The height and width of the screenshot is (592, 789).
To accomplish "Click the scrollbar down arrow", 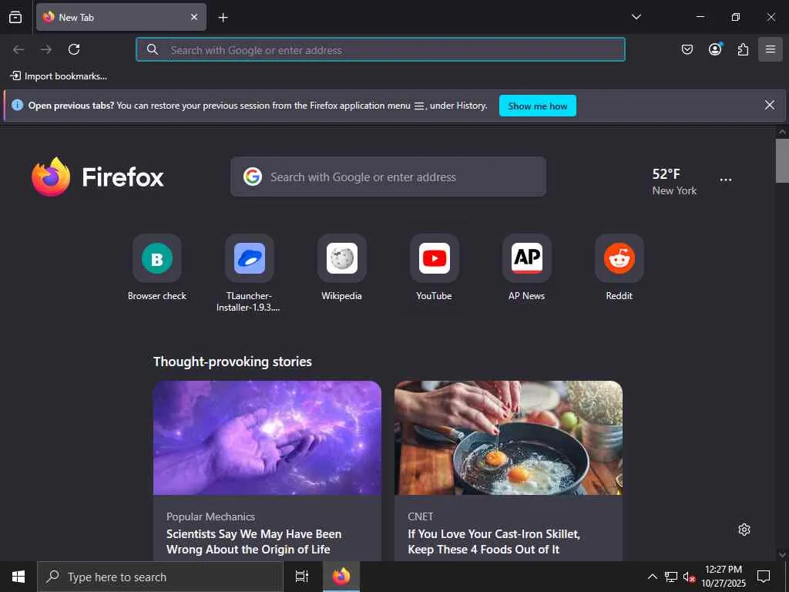I will [x=782, y=555].
